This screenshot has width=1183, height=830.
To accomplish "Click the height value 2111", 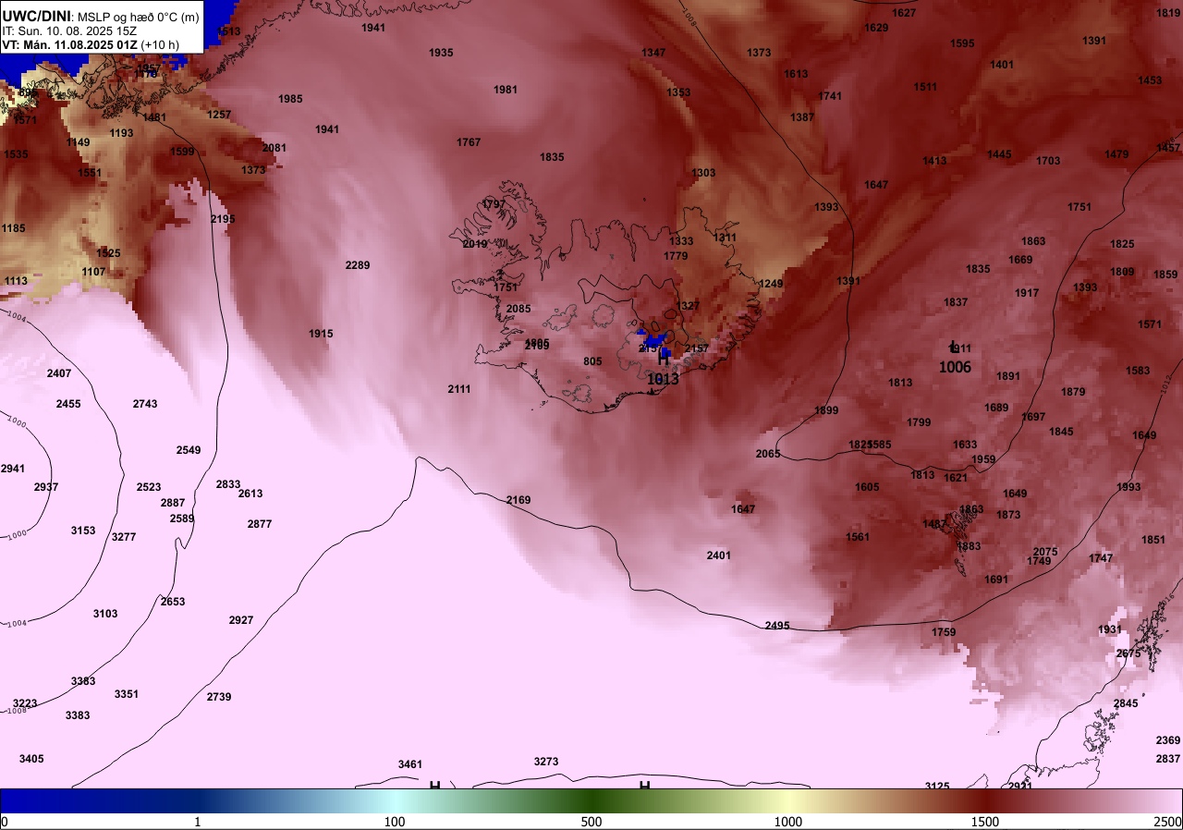I will pyautogui.click(x=459, y=389).
